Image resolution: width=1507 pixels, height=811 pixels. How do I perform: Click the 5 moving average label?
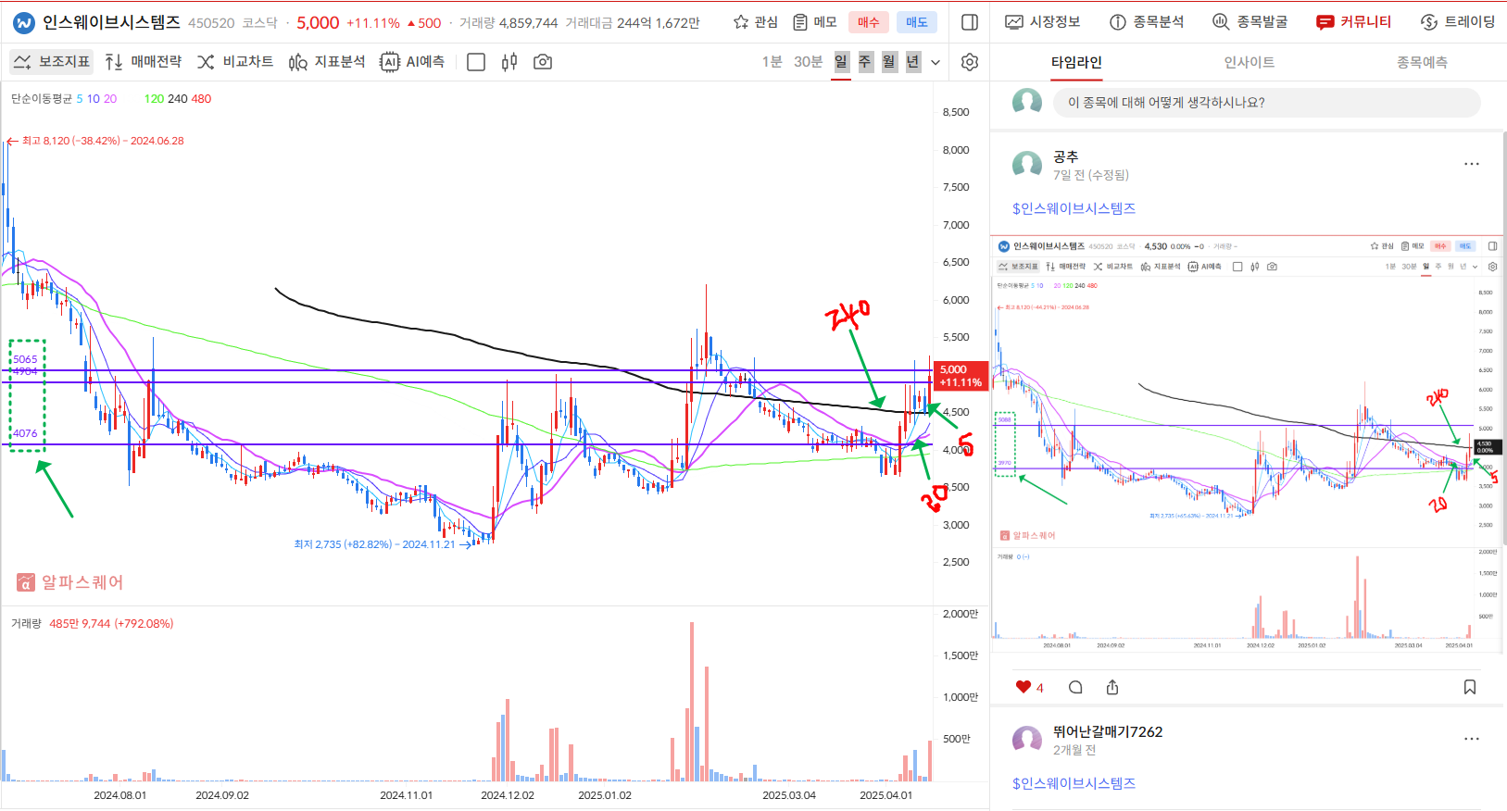pyautogui.click(x=80, y=99)
